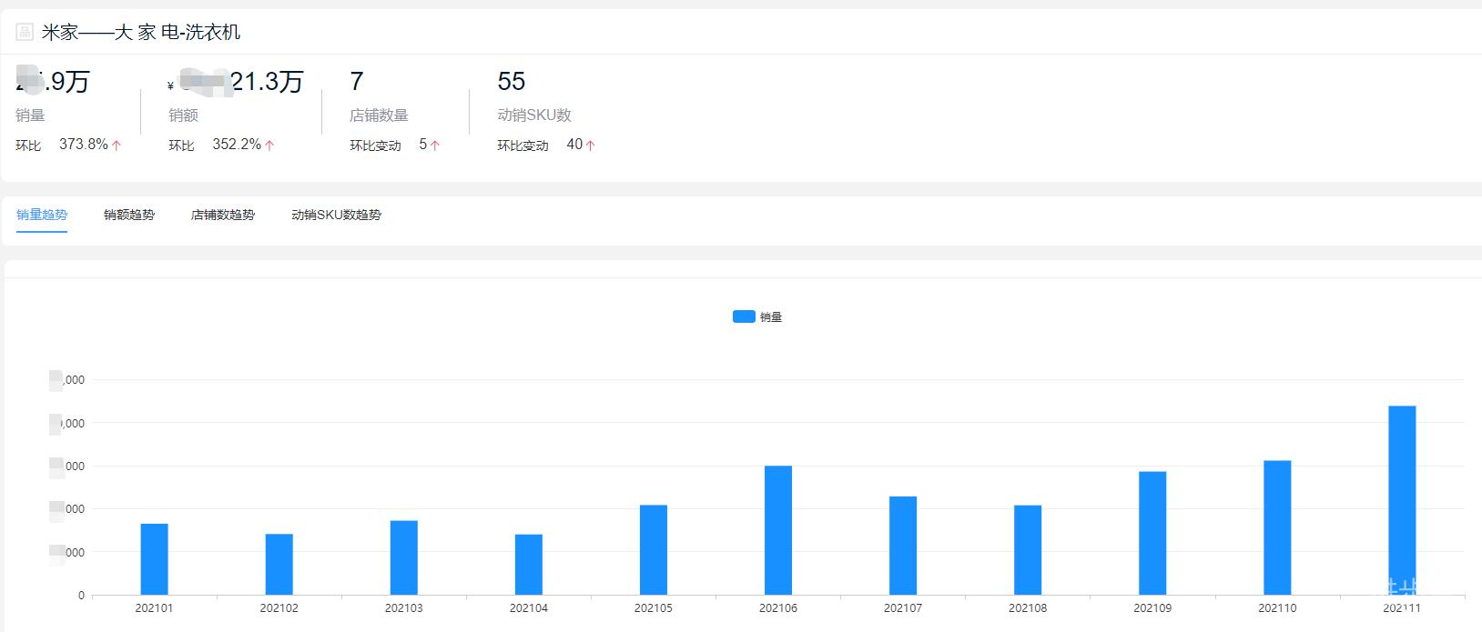Screen dimensions: 1482x632
Task: Select the 202107 sales bar
Action: point(903,546)
